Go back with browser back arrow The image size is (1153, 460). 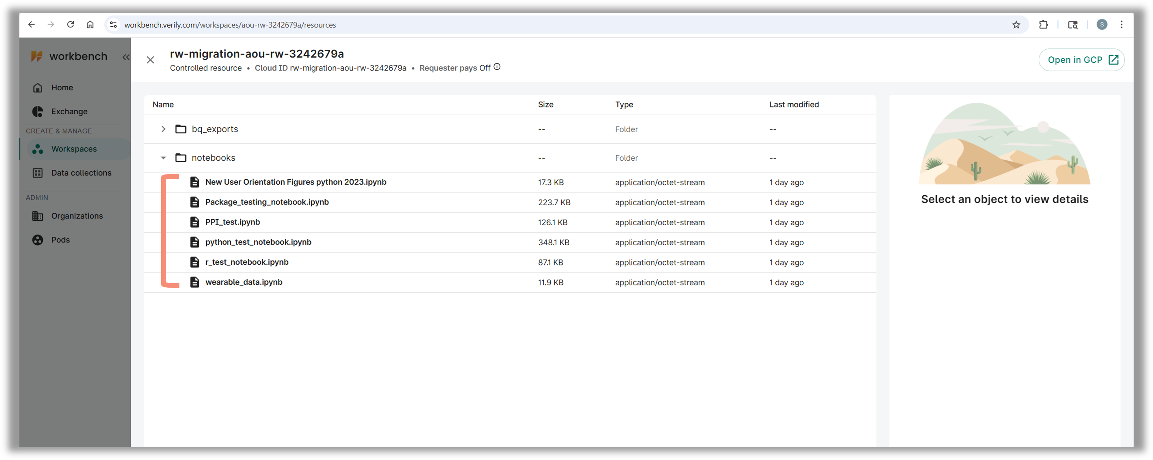click(31, 25)
